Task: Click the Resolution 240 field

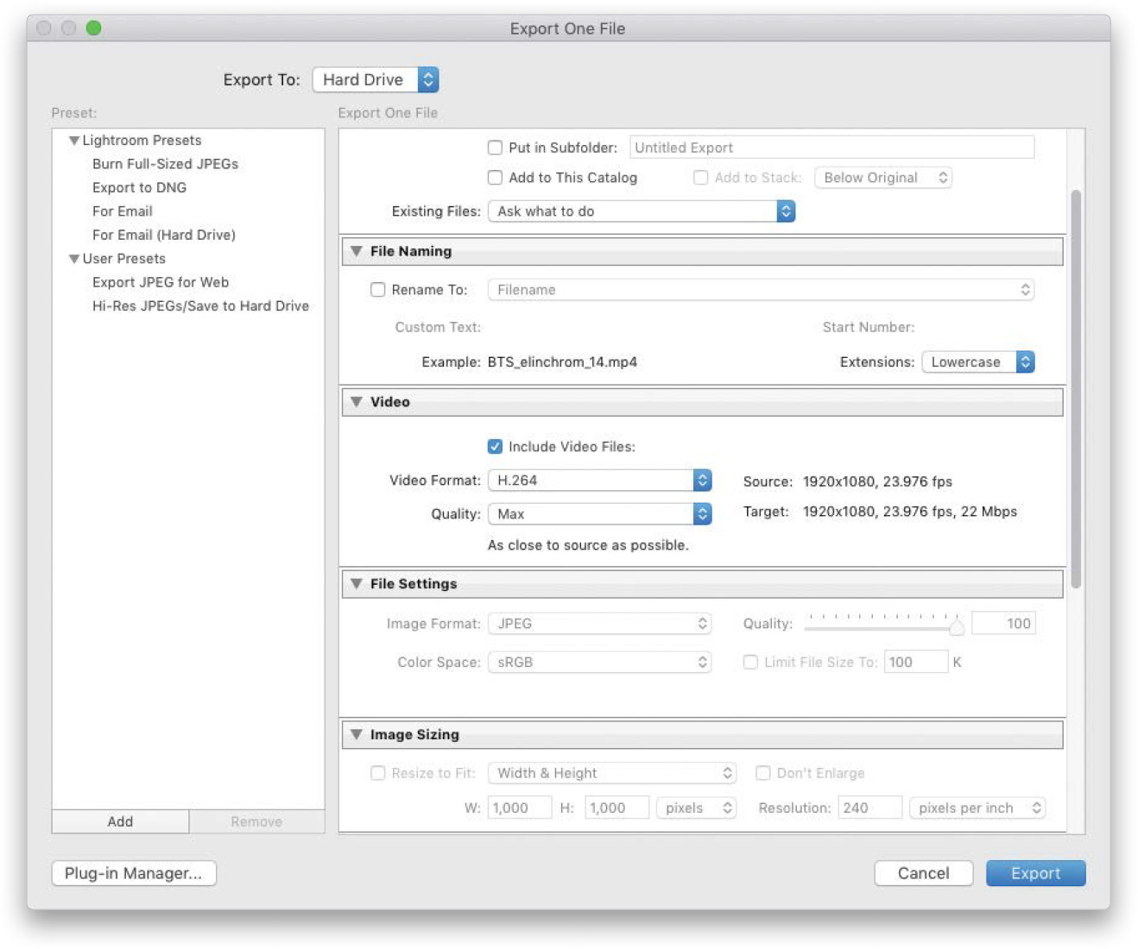Action: point(869,808)
